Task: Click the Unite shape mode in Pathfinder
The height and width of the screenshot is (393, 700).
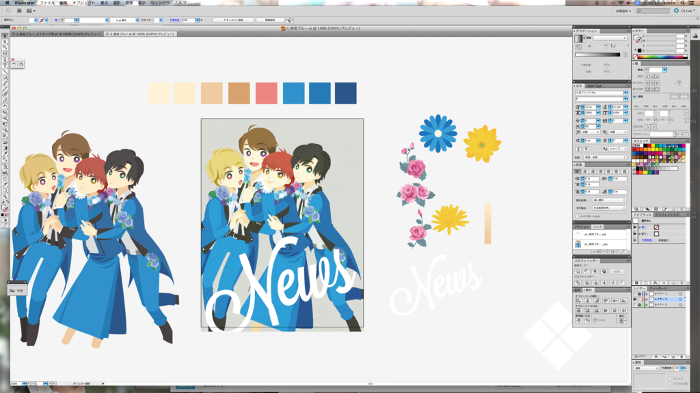Action: click(x=578, y=272)
